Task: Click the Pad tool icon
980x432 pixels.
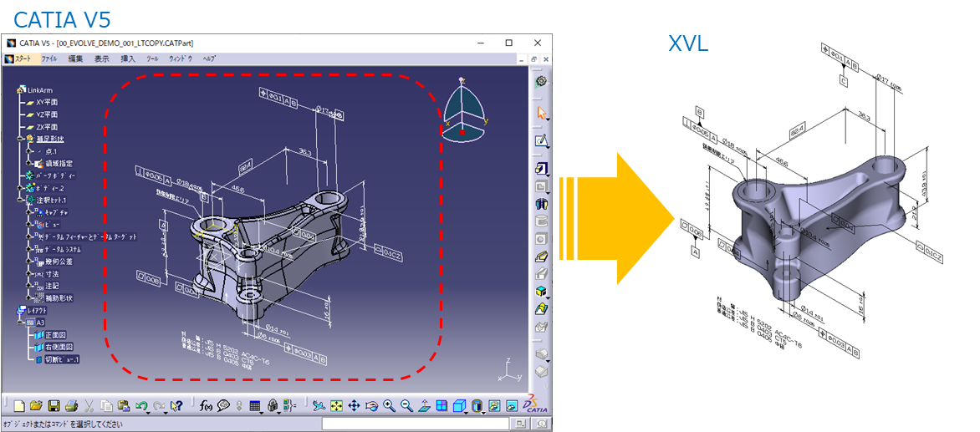Action: (541, 169)
